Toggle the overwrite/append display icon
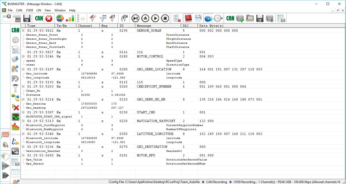The image size is (346, 184). click(x=198, y=18)
